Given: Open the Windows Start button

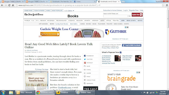Looking at the screenshot, I should [3, 93].
